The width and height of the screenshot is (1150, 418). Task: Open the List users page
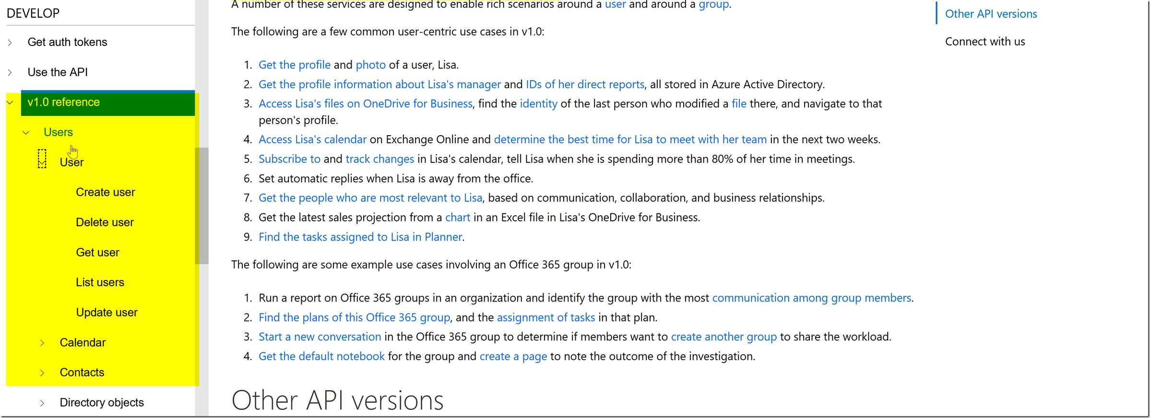(x=100, y=282)
